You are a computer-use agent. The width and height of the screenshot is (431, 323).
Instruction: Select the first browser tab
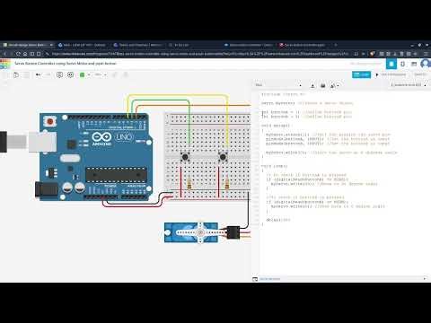[x=28, y=45]
